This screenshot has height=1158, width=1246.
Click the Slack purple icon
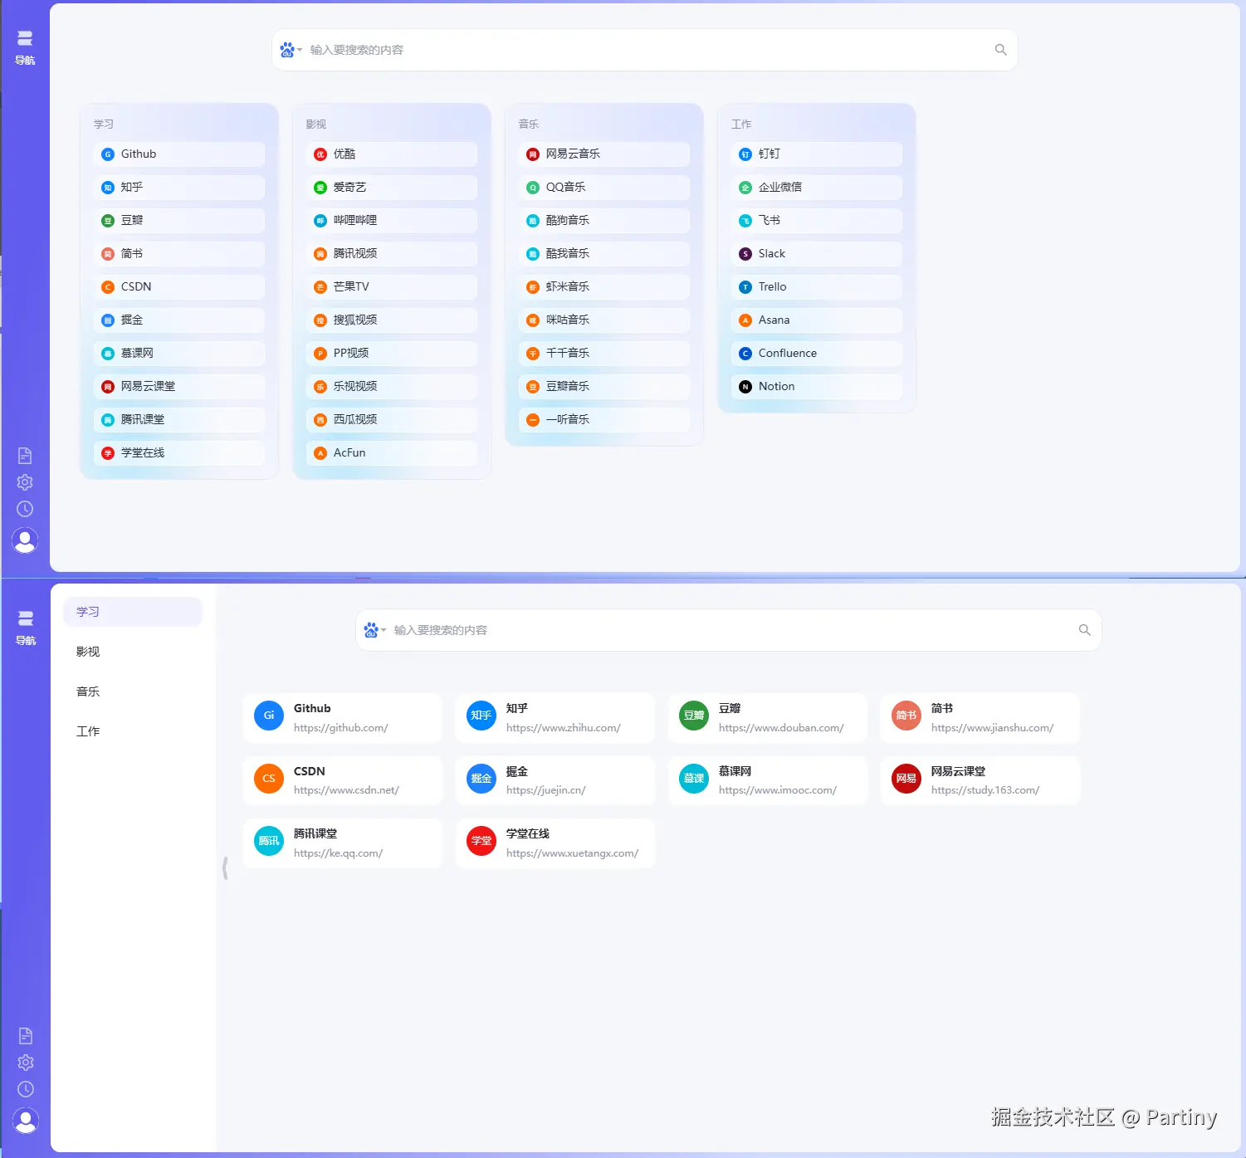tap(745, 254)
